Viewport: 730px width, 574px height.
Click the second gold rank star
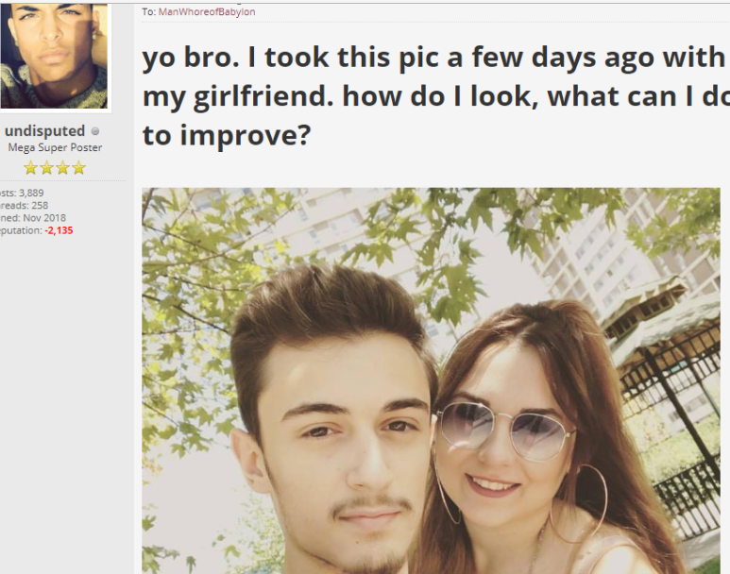(x=46, y=168)
